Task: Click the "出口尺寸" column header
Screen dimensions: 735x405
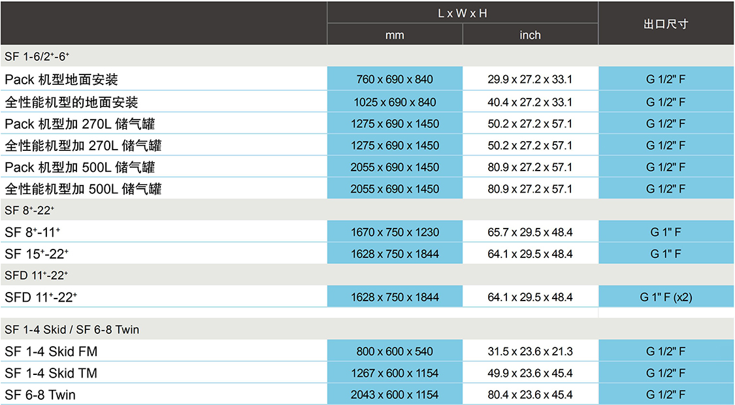Action: pos(666,24)
